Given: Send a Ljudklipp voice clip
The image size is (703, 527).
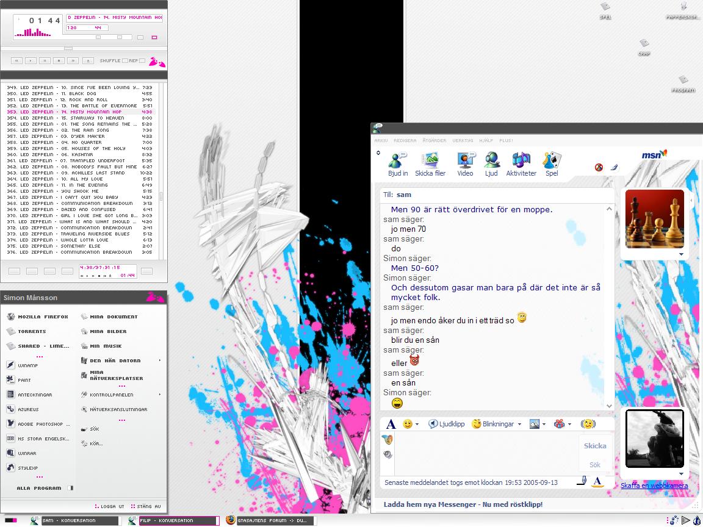Looking at the screenshot, I should (x=446, y=424).
